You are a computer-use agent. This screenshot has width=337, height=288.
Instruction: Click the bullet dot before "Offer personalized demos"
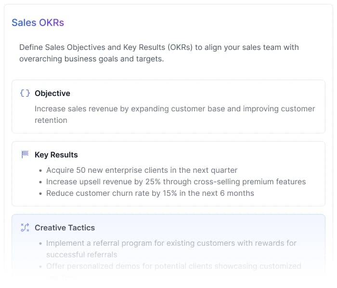[40, 266]
